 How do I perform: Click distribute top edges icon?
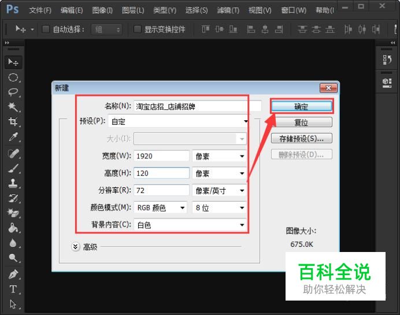(302, 29)
